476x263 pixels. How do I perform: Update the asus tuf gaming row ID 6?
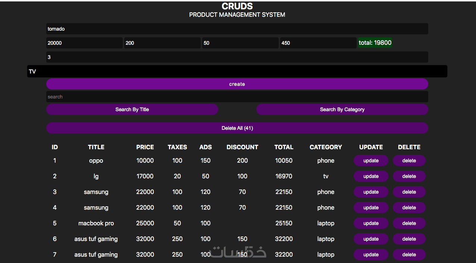click(x=371, y=239)
